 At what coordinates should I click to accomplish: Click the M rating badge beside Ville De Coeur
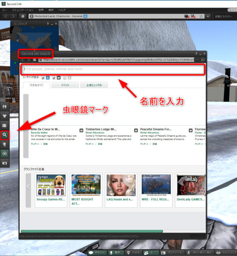(81, 130)
